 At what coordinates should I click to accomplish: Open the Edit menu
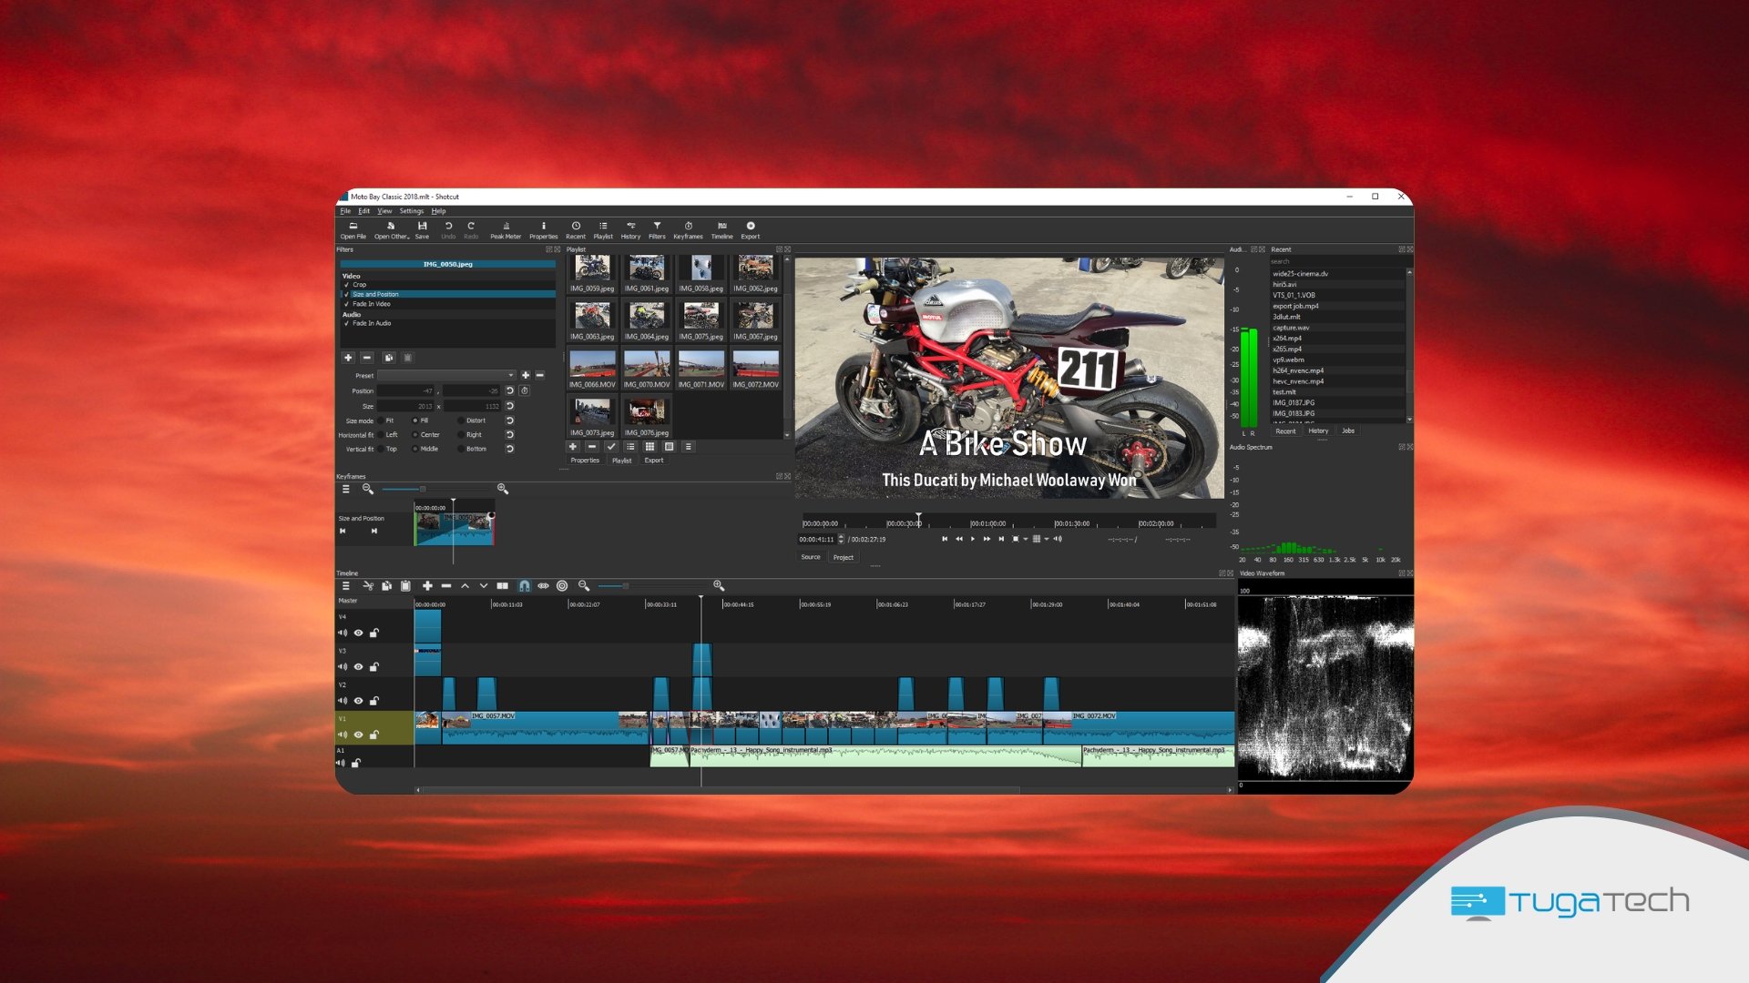pyautogui.click(x=364, y=211)
